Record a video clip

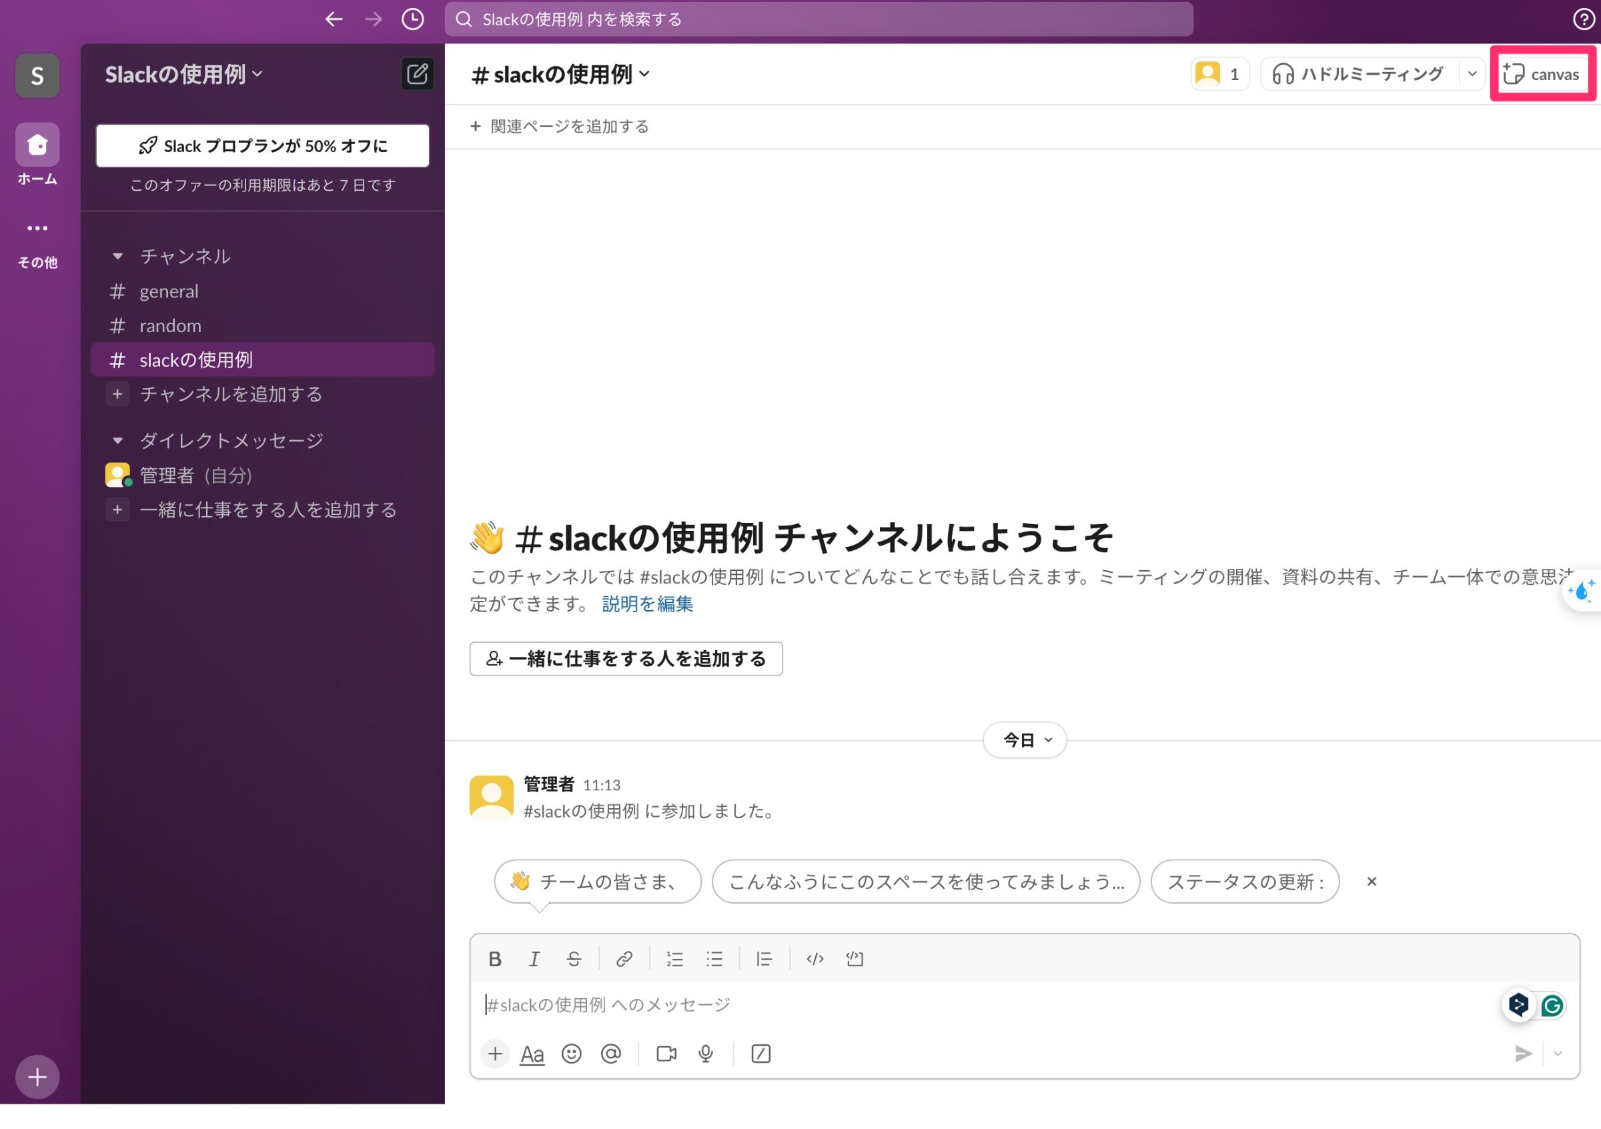(666, 1054)
